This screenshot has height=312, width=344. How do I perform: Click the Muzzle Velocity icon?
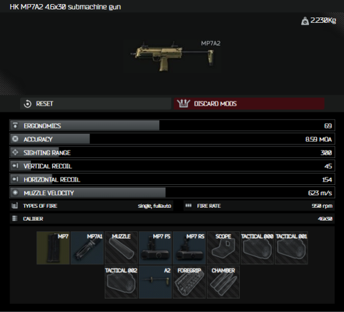pyautogui.click(x=15, y=192)
